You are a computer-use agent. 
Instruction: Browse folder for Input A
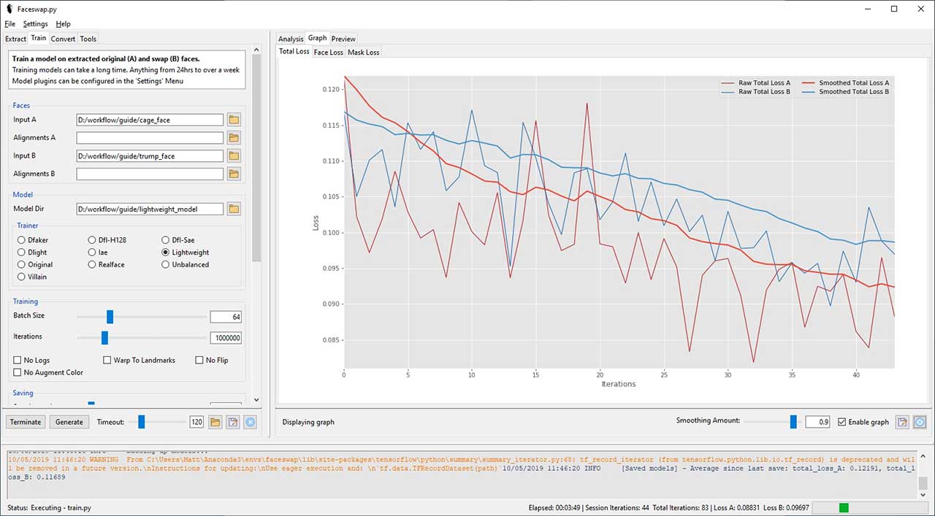(x=234, y=120)
